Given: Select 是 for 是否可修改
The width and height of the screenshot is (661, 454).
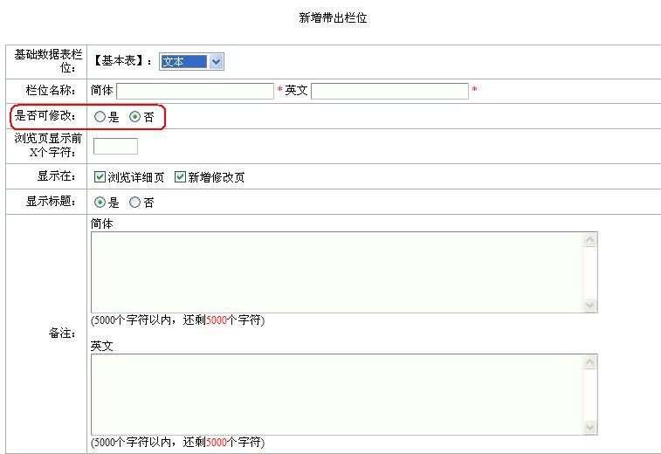Looking at the screenshot, I should tap(100, 117).
